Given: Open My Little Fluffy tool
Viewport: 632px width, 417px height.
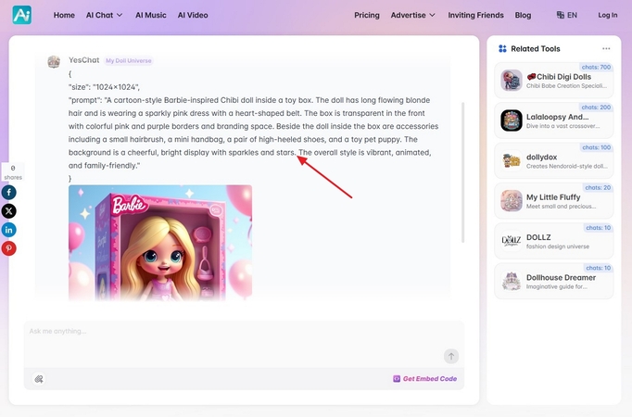Looking at the screenshot, I should tap(554, 201).
